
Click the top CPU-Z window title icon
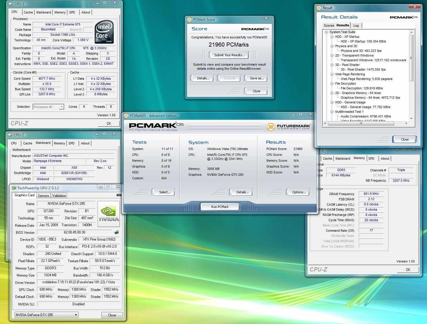[11, 4]
